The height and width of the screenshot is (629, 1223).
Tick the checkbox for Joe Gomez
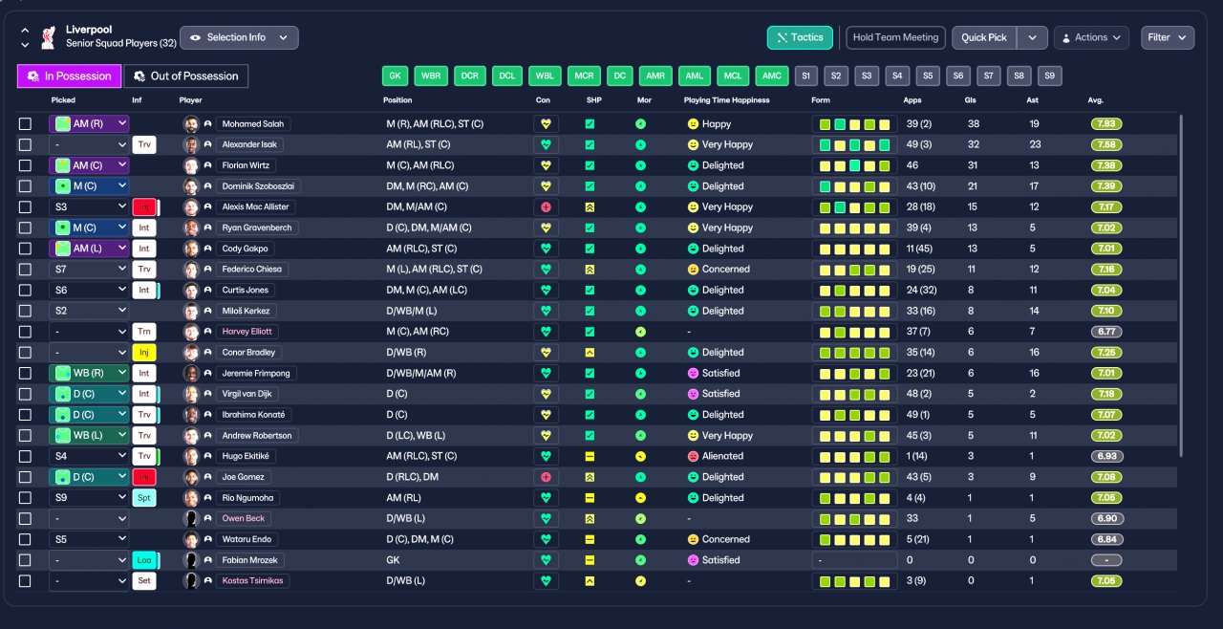(25, 477)
